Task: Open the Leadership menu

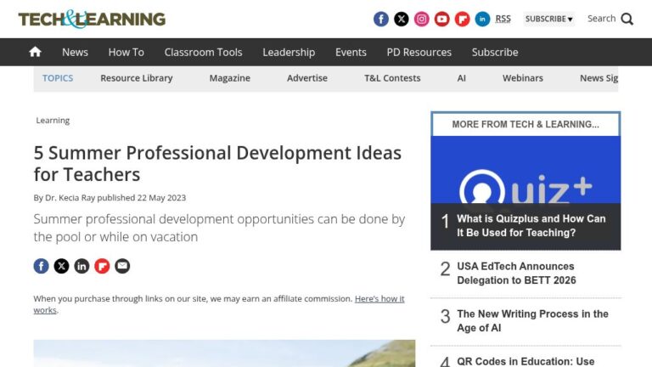Action: tap(289, 52)
